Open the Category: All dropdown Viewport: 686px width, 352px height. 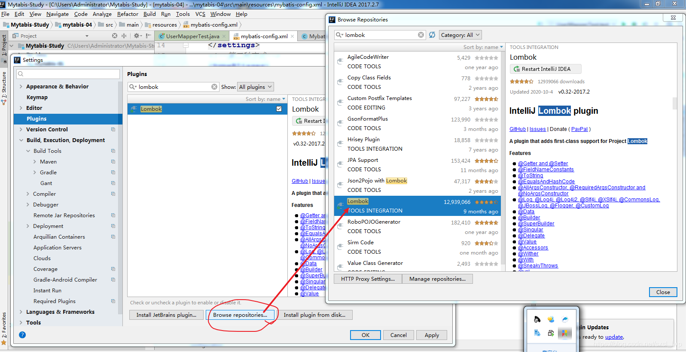click(460, 35)
